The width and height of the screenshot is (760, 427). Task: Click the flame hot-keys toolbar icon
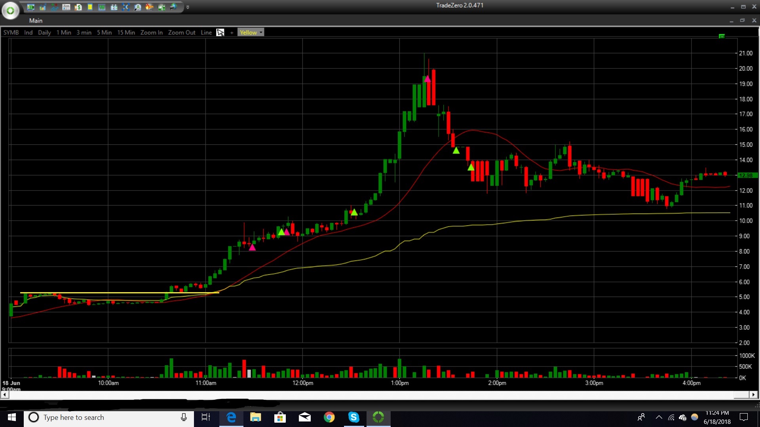pos(149,7)
